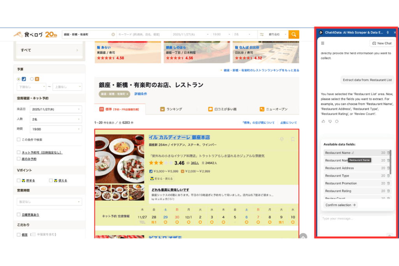Edit the Restaurant Name field pencil icon

[x=353, y=153]
